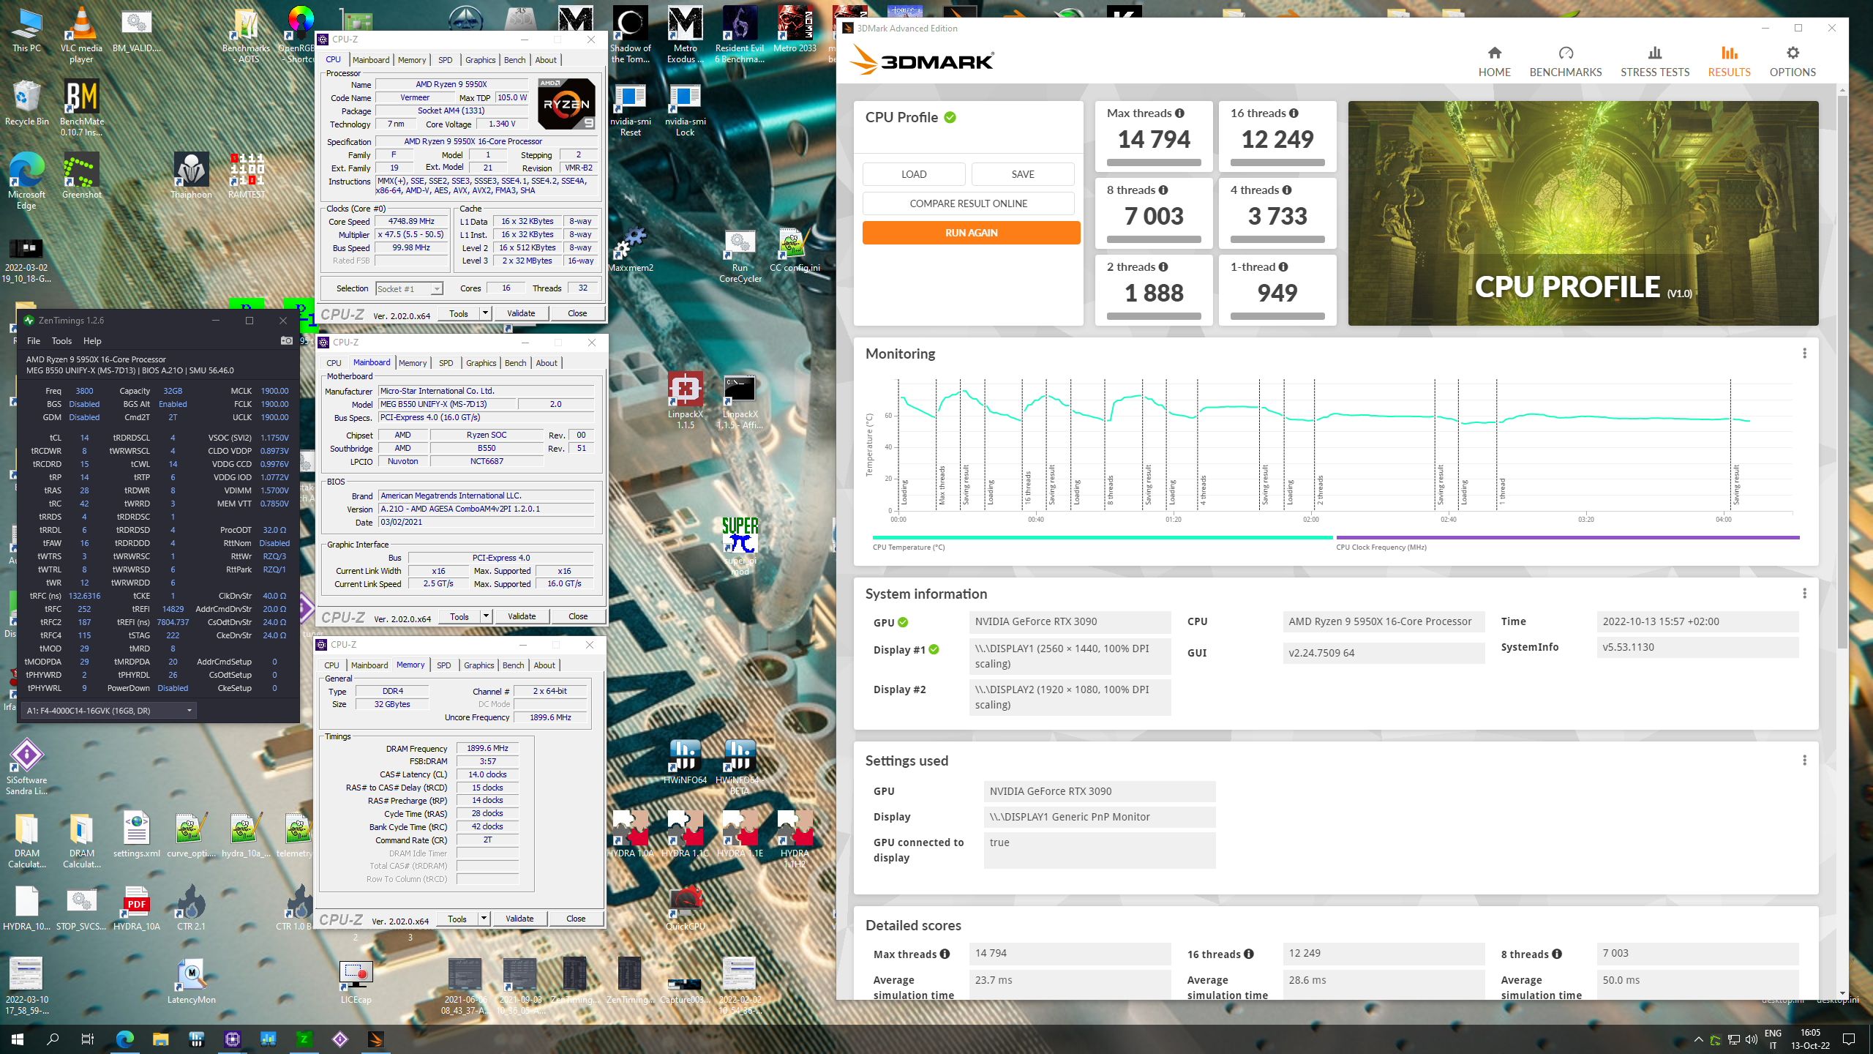Open the This PC desktop icon
This screenshot has height=1054, width=1873.
26,31
